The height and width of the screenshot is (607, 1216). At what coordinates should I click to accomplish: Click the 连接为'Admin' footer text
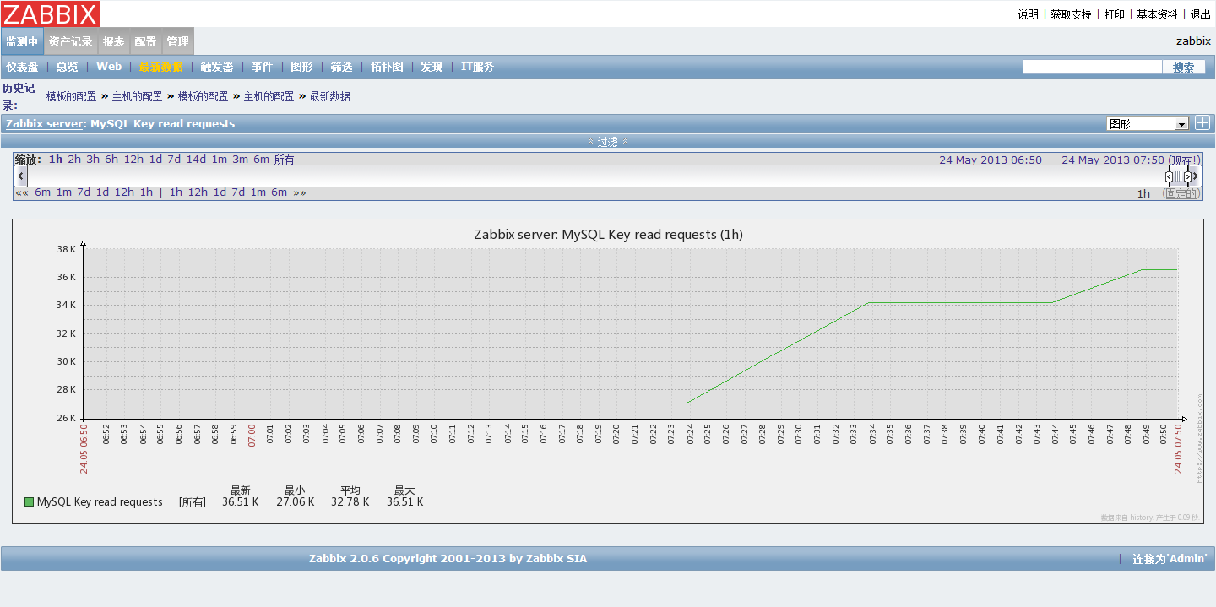click(1170, 559)
